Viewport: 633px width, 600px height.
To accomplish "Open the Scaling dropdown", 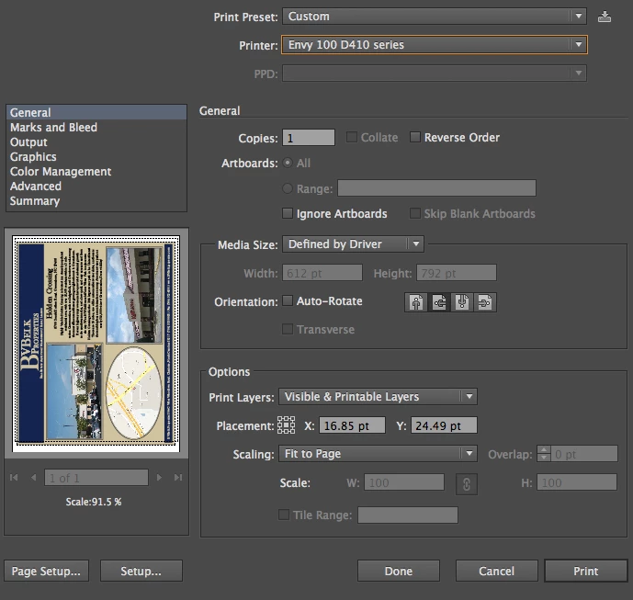I will pyautogui.click(x=378, y=453).
